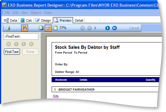Click the find-next arrow below FindText box
This screenshot has width=166, height=112.
tap(24, 44)
